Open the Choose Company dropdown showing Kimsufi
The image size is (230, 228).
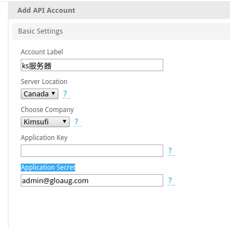(x=45, y=122)
